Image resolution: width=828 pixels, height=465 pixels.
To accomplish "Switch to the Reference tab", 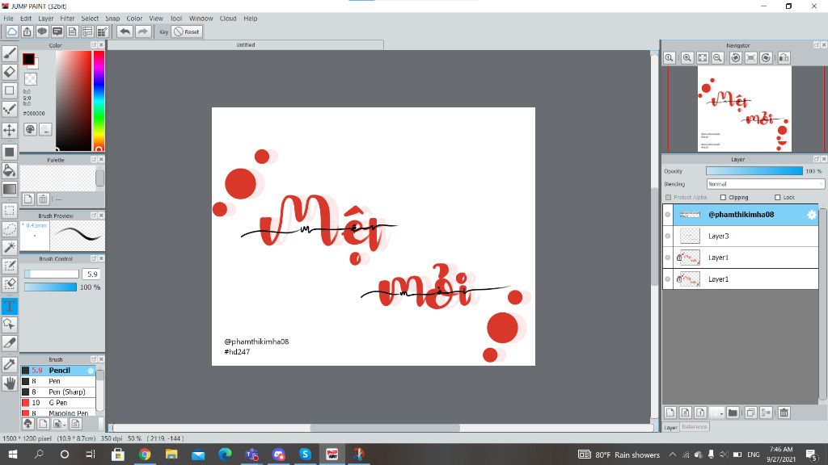I will [694, 427].
